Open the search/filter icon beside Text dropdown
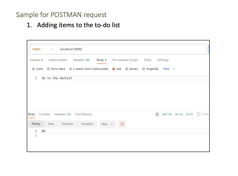The height and width of the screenshot is (176, 238). (122, 124)
